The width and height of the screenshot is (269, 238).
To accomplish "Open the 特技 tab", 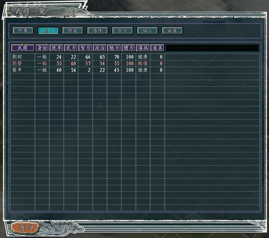I will click(73, 31).
